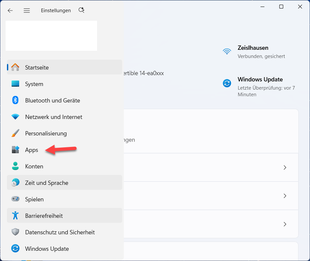The height and width of the screenshot is (261, 310).
Task: Go to Spielen settings
Action: coord(64,199)
